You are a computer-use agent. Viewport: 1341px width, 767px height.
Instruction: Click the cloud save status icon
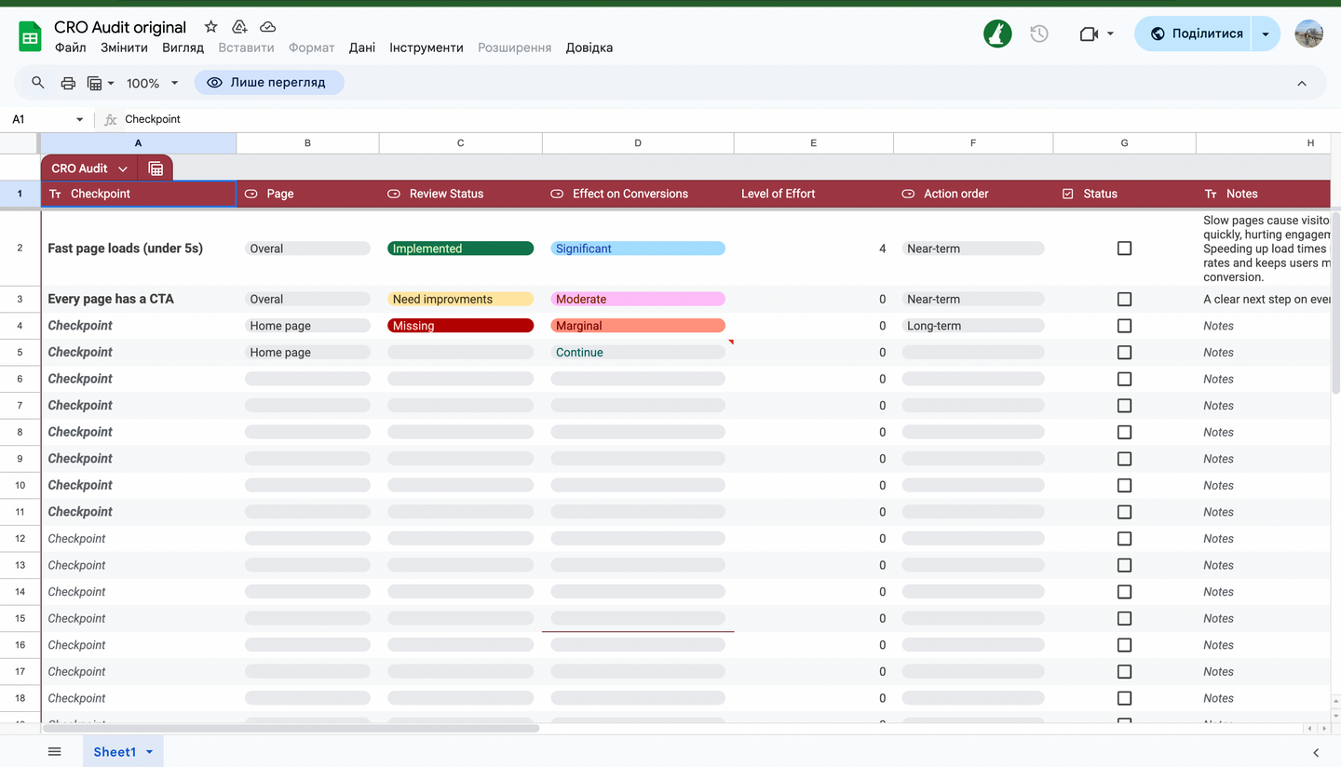click(x=267, y=26)
